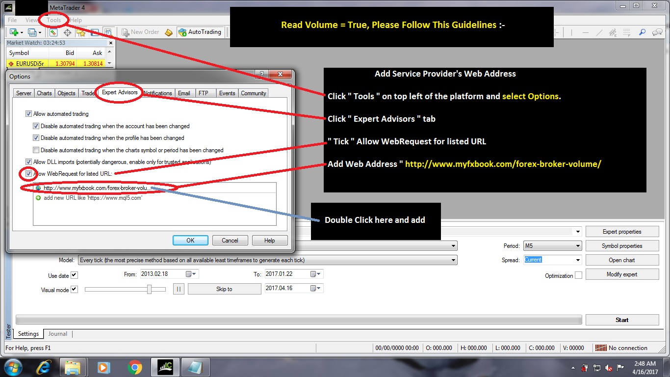Open the chat bubbles icon
670x377 pixels.
pos(657,32)
